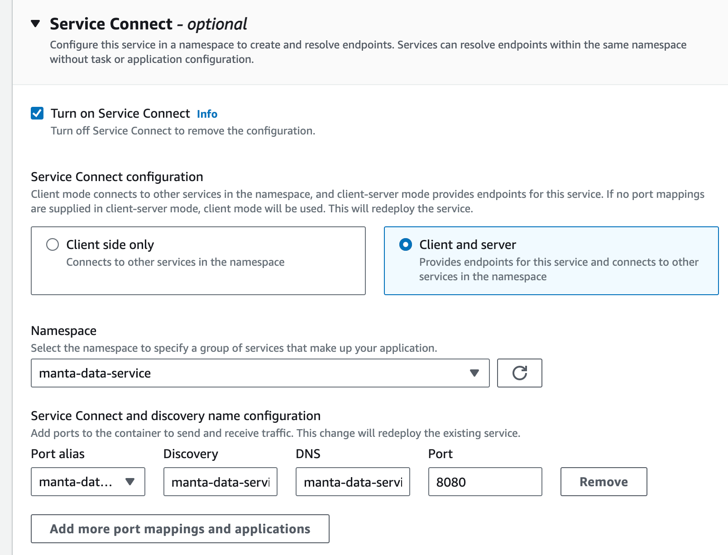The width and height of the screenshot is (728, 555).
Task: Select the Client and server radio button
Action: [x=406, y=244]
